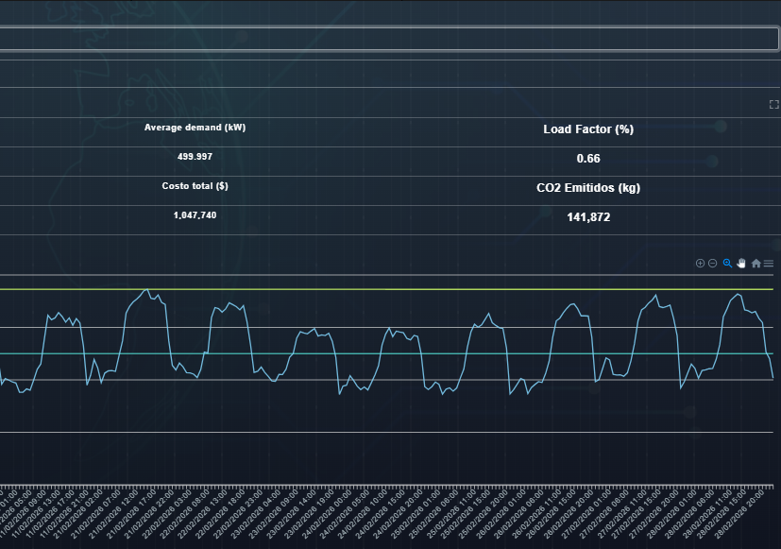781x549 pixels.
Task: Select the panning hand tool
Action: click(741, 263)
